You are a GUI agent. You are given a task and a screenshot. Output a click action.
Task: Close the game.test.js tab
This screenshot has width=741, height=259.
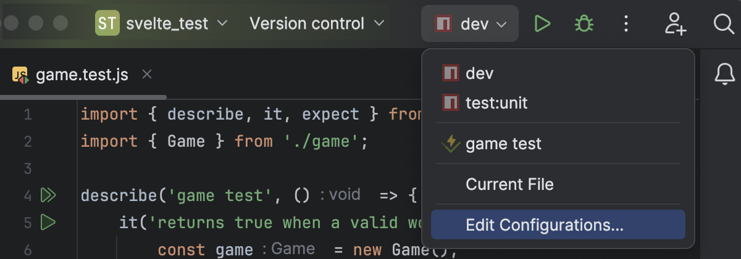pyautogui.click(x=146, y=75)
